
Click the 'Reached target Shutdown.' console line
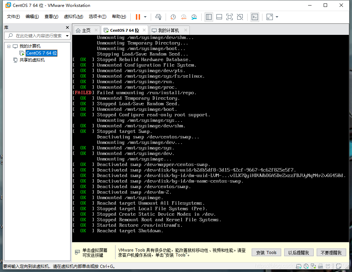[x=130, y=231]
